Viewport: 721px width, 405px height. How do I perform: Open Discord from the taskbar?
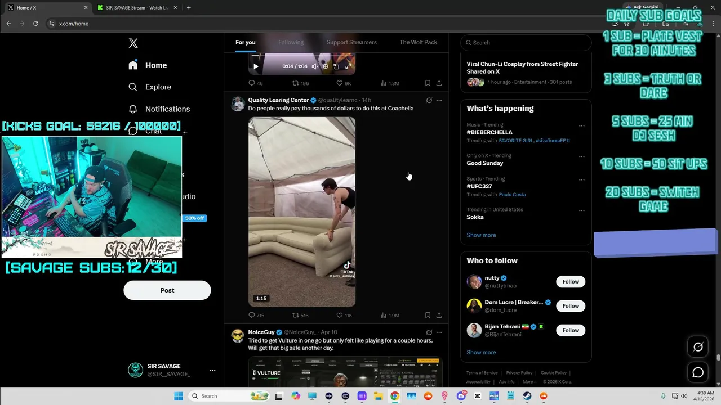coord(461,396)
